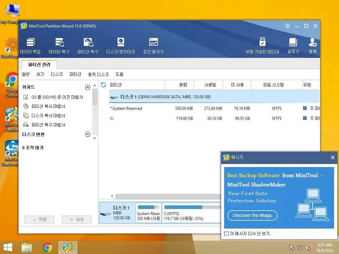Open 디스크 벤치마크 tool

(x=121, y=46)
